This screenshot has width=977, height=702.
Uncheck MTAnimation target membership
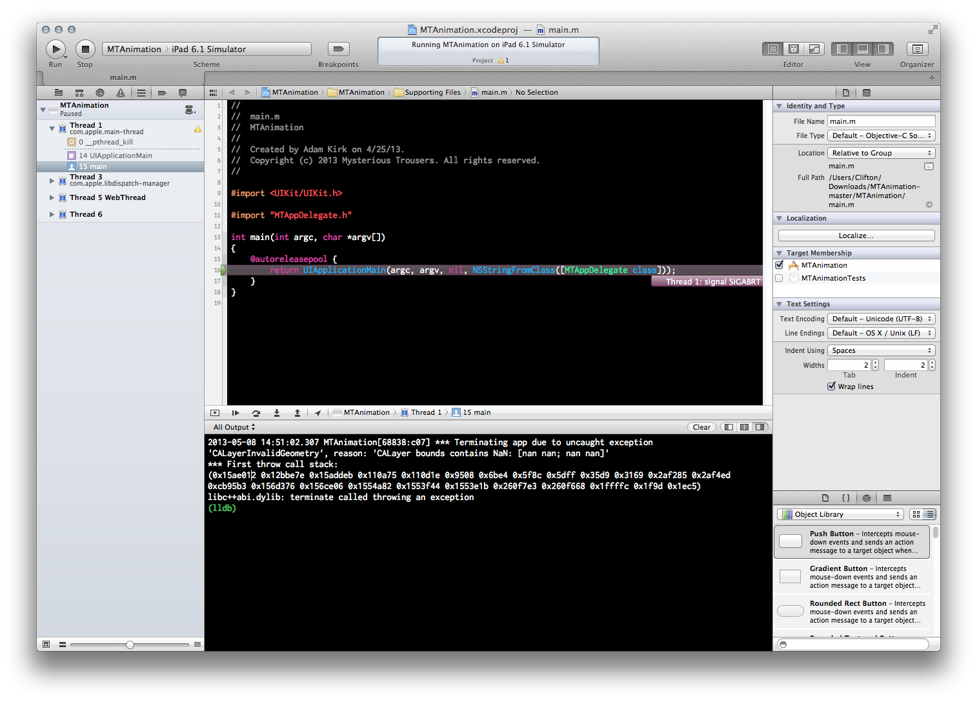[x=780, y=265]
